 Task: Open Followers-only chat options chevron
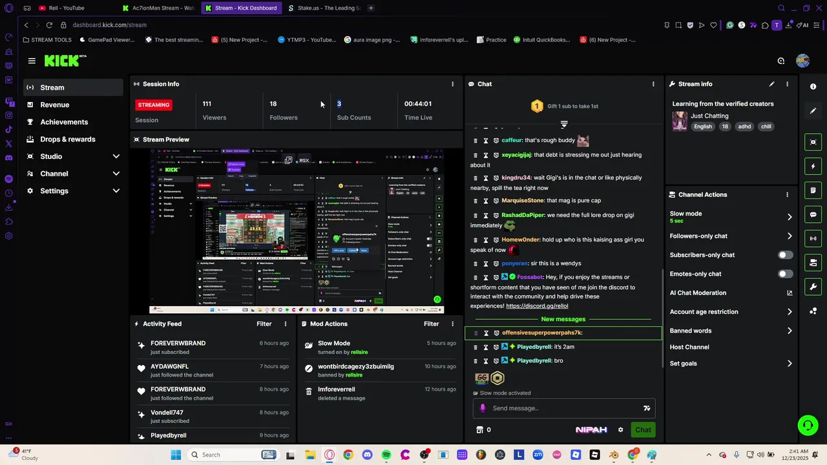click(x=790, y=236)
